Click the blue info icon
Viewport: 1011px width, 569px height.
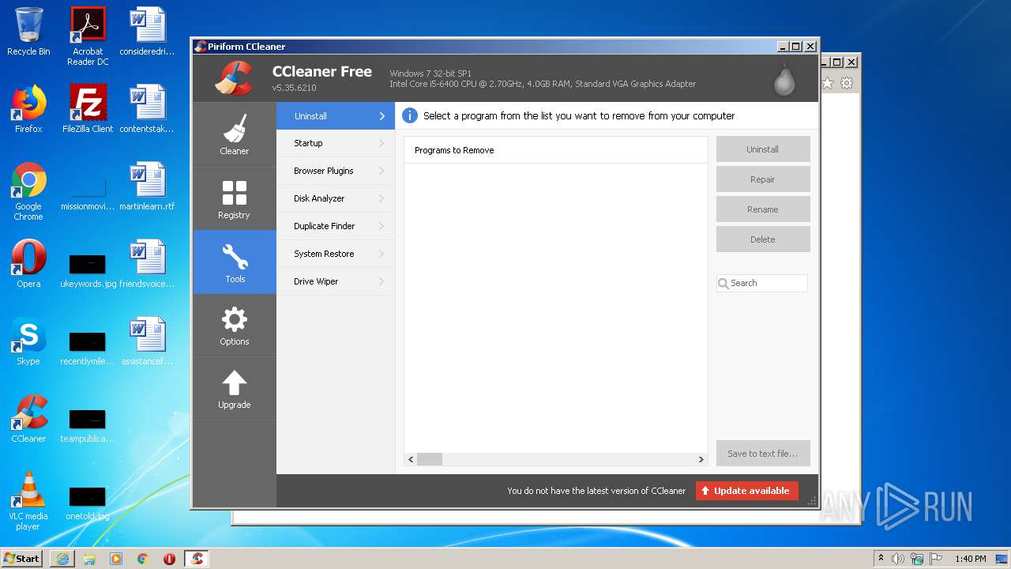click(410, 115)
